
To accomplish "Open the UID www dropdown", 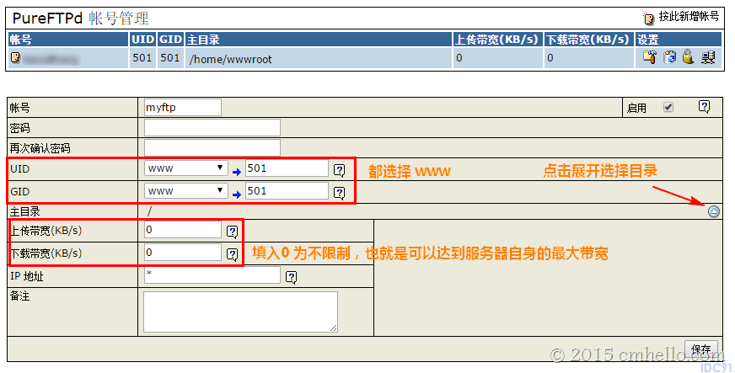I will [x=186, y=168].
